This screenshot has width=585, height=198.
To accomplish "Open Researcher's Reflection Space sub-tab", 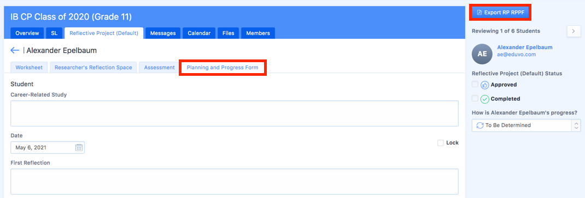I will click(x=93, y=68).
